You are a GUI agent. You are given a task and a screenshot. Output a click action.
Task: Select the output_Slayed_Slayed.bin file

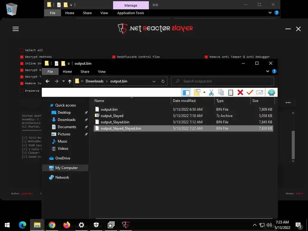[183, 128]
